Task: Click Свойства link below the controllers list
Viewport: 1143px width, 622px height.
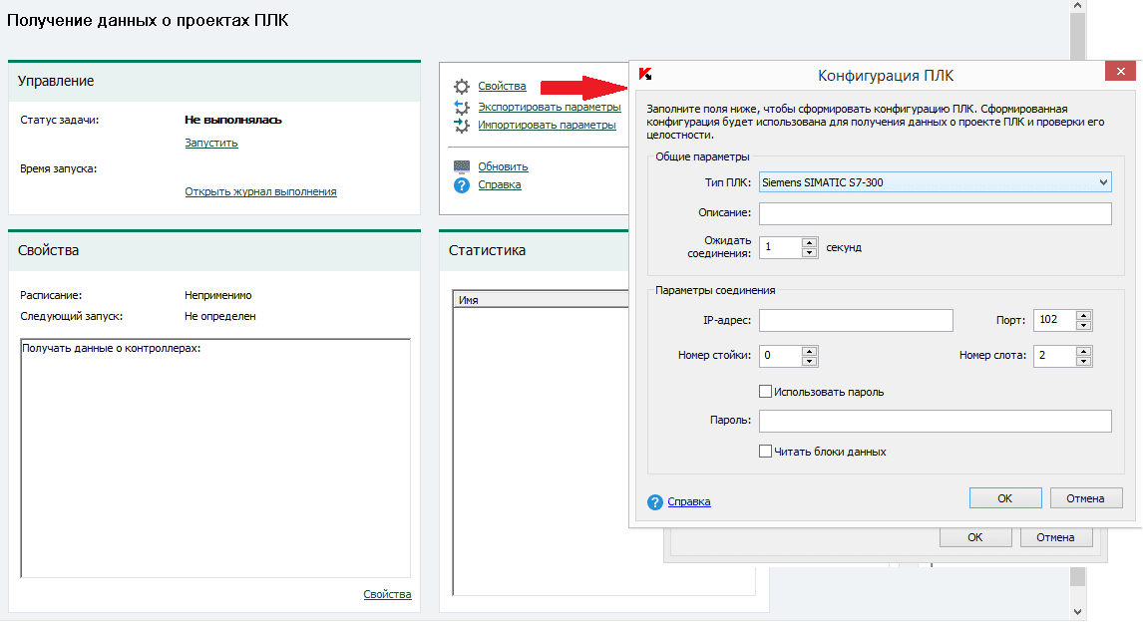Action: click(x=387, y=594)
